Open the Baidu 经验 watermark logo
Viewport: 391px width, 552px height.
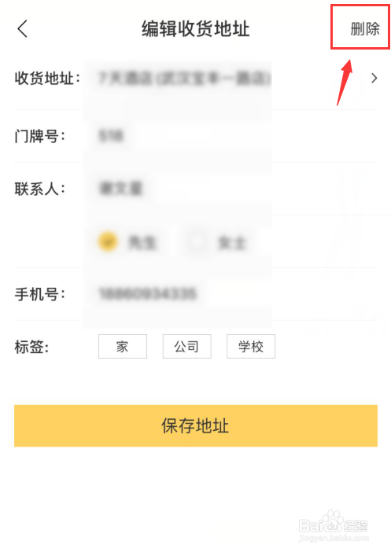[x=334, y=526]
